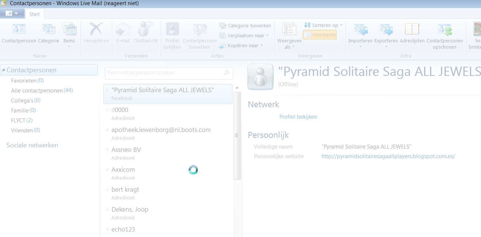Select contact apotheek.lewenborg@nl.boots.com
Image resolution: width=481 pixels, height=237 pixels.
coord(168,133)
